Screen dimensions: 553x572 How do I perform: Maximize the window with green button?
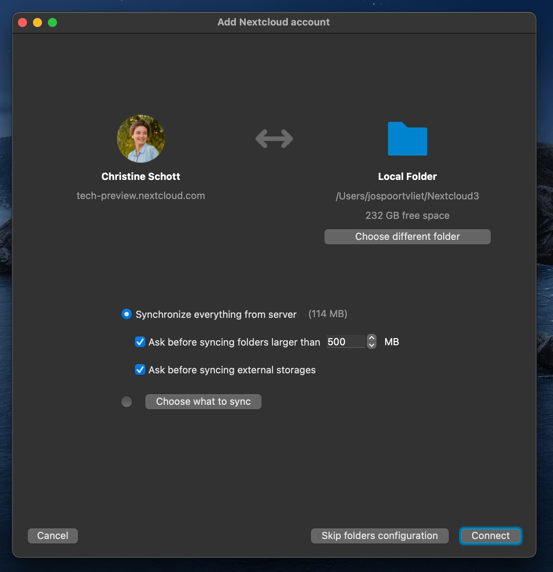pyautogui.click(x=52, y=22)
